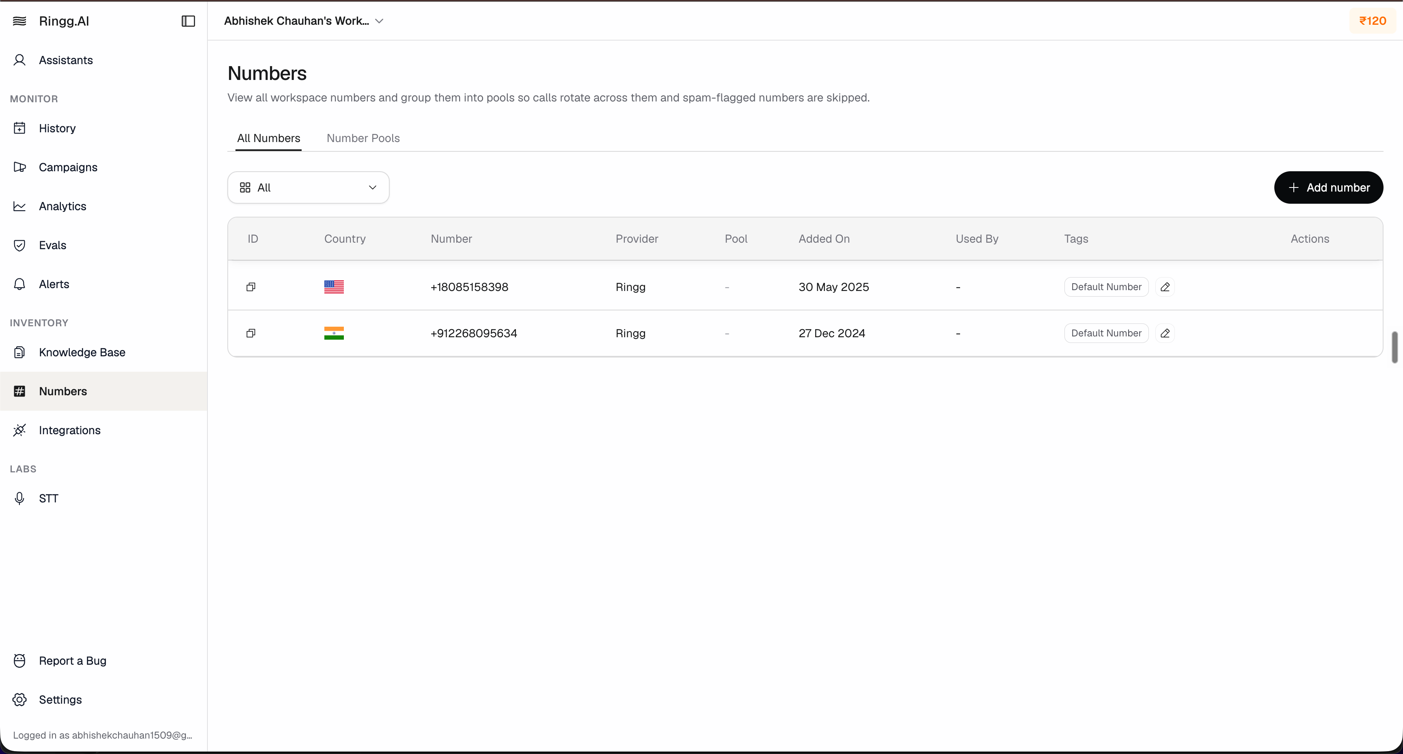This screenshot has height=754, width=1403.
Task: Click Default Number tag for +912268095634
Action: [x=1106, y=333]
